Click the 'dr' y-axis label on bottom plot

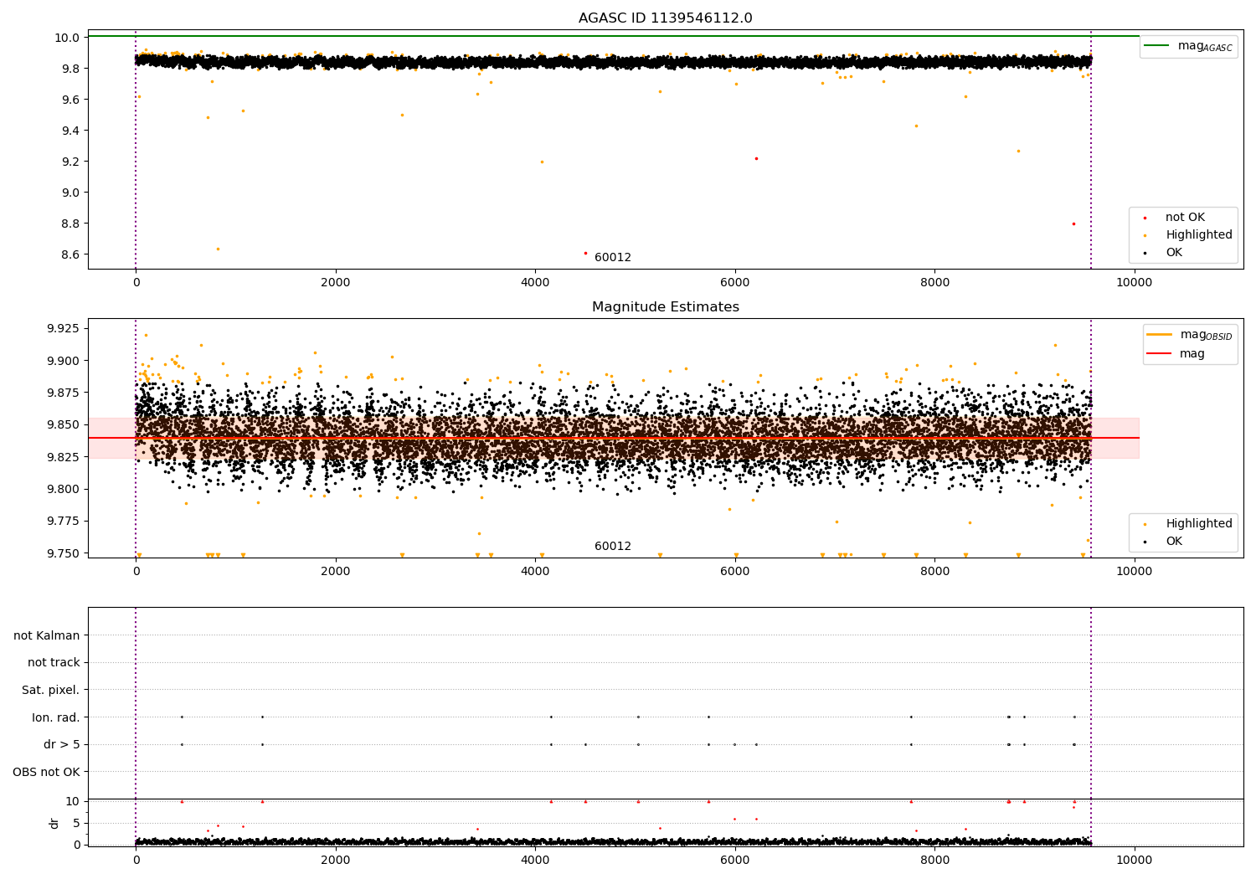54,823
